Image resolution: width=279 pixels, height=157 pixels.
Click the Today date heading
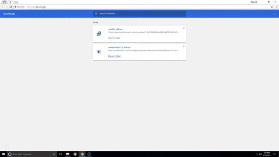pos(95,22)
